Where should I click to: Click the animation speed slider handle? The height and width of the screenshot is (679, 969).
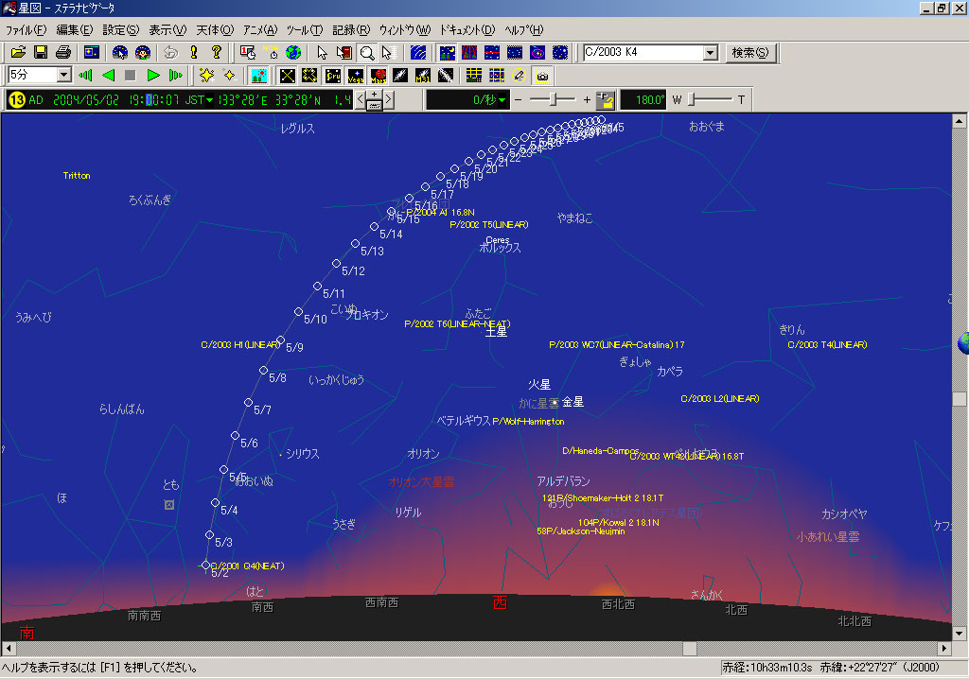[x=555, y=99]
